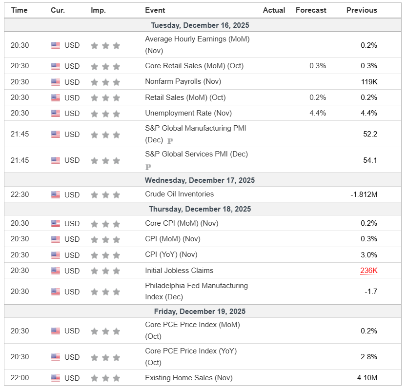Click the red 236K previous value
This screenshot has height=389, width=407.
(368, 271)
